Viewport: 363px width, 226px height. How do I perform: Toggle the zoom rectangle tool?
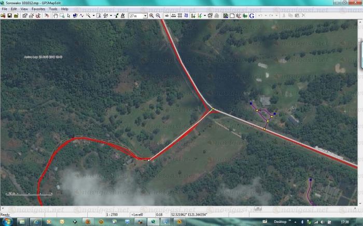coord(62,16)
